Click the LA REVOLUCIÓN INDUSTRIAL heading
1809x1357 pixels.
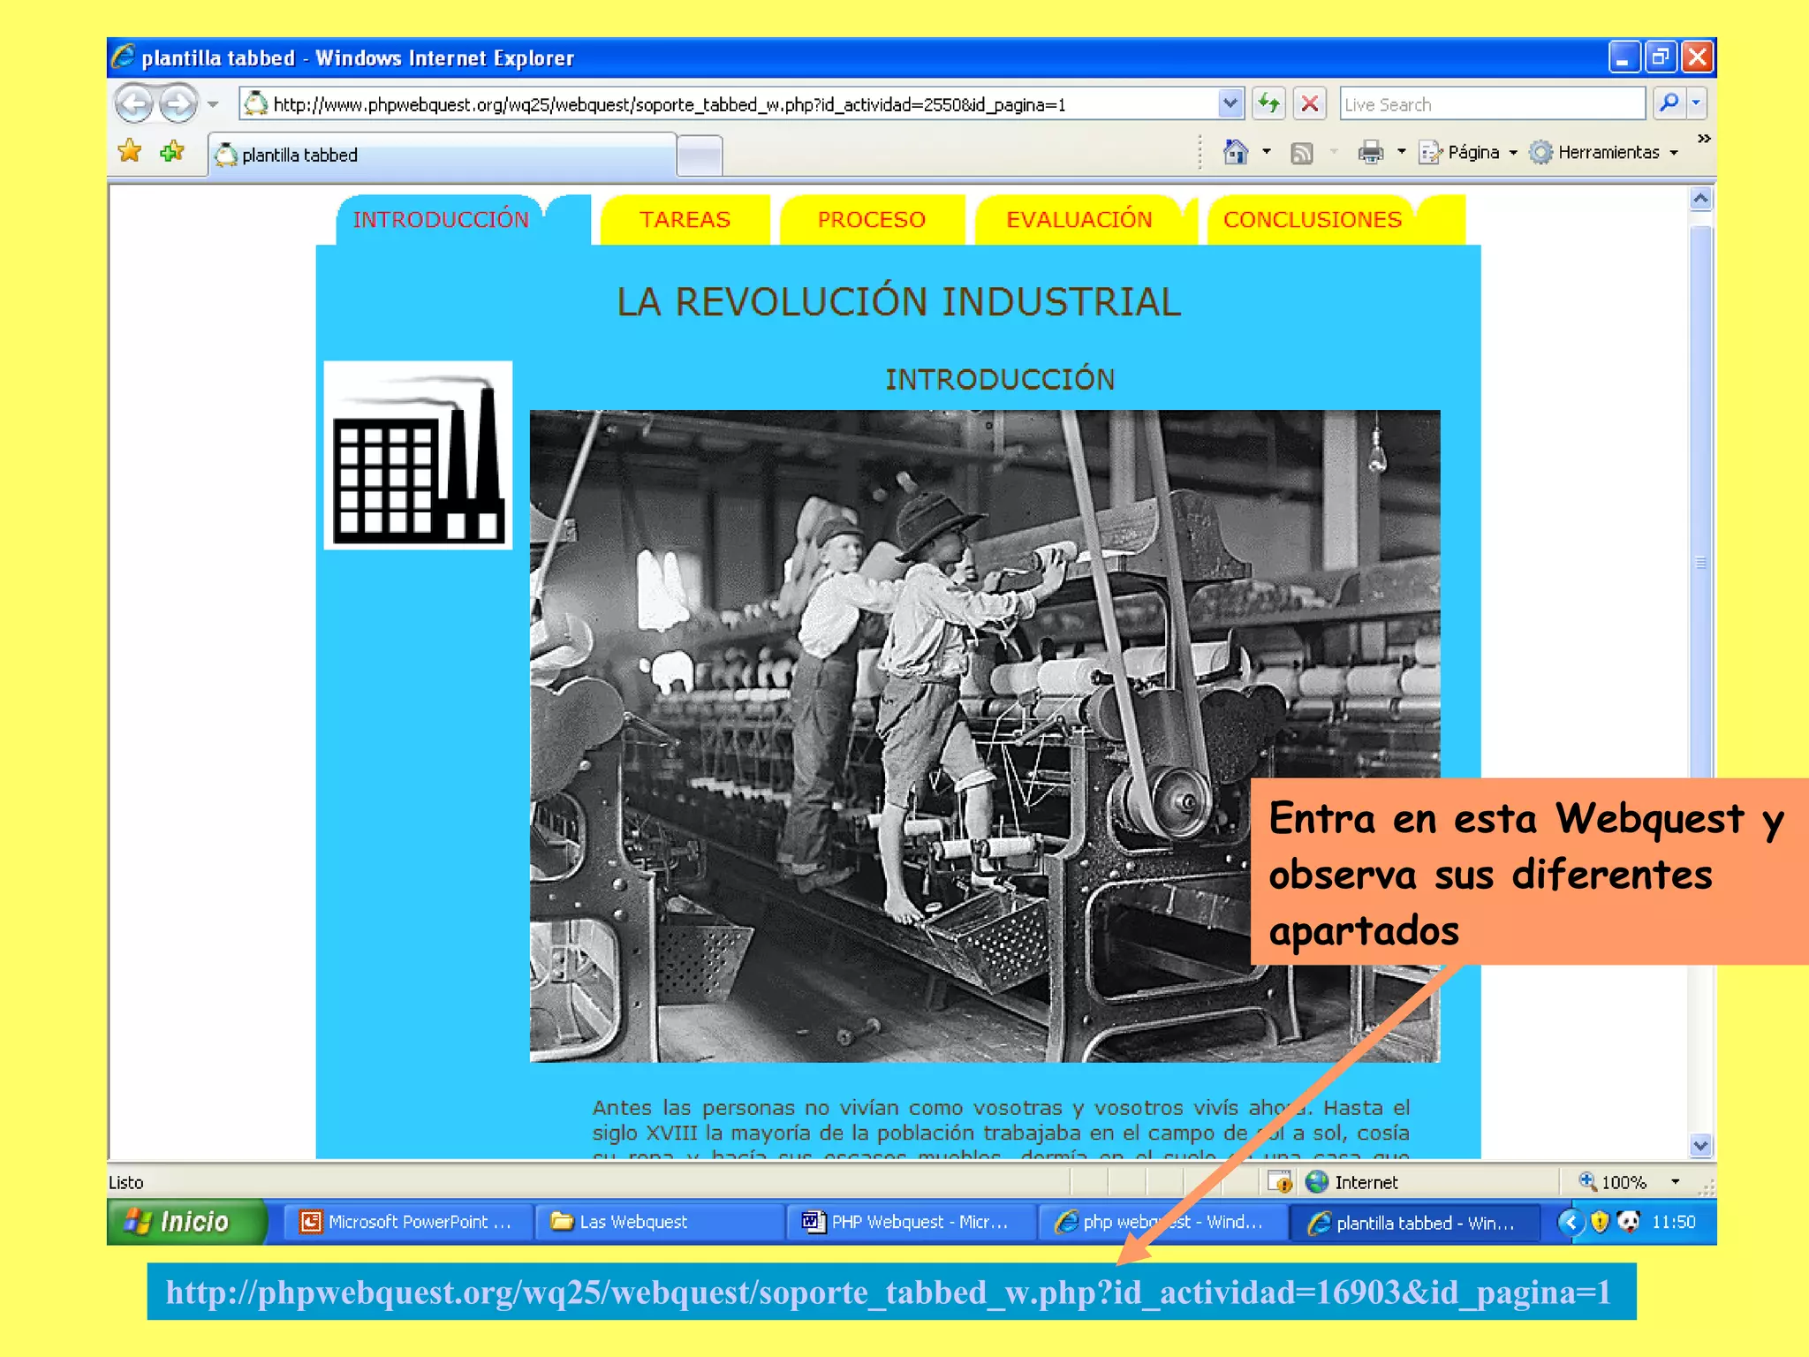click(898, 301)
